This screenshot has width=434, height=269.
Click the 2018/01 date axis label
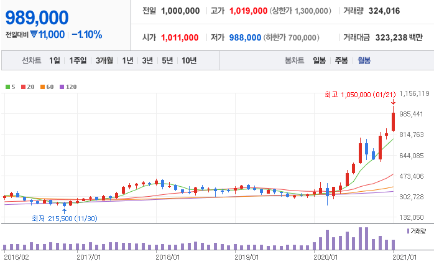168,257
